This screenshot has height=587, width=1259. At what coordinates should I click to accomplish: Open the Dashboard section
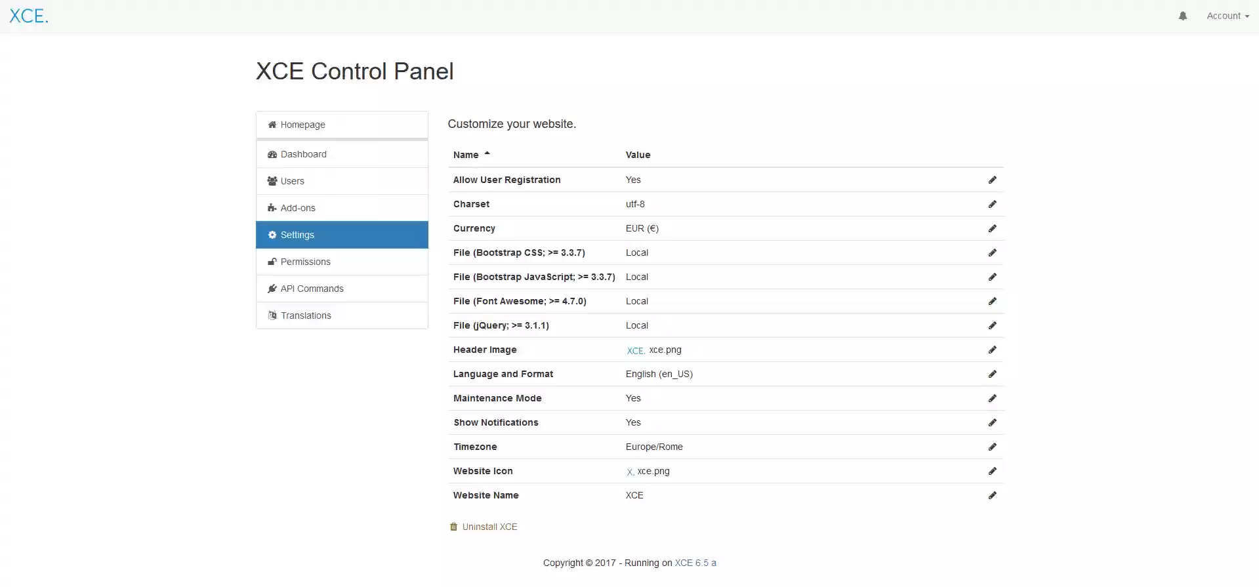point(342,154)
